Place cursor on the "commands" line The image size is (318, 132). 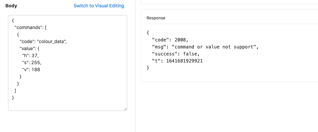(x=30, y=28)
